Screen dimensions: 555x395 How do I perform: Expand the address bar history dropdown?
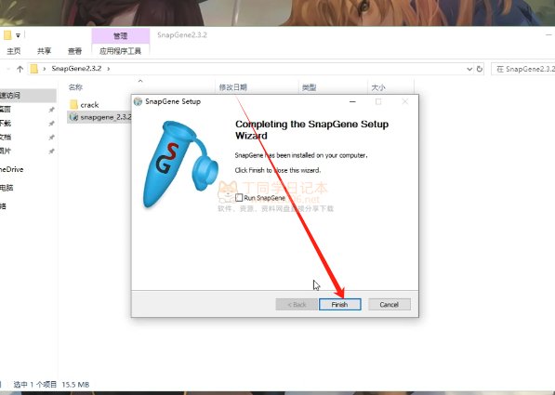[469, 69]
